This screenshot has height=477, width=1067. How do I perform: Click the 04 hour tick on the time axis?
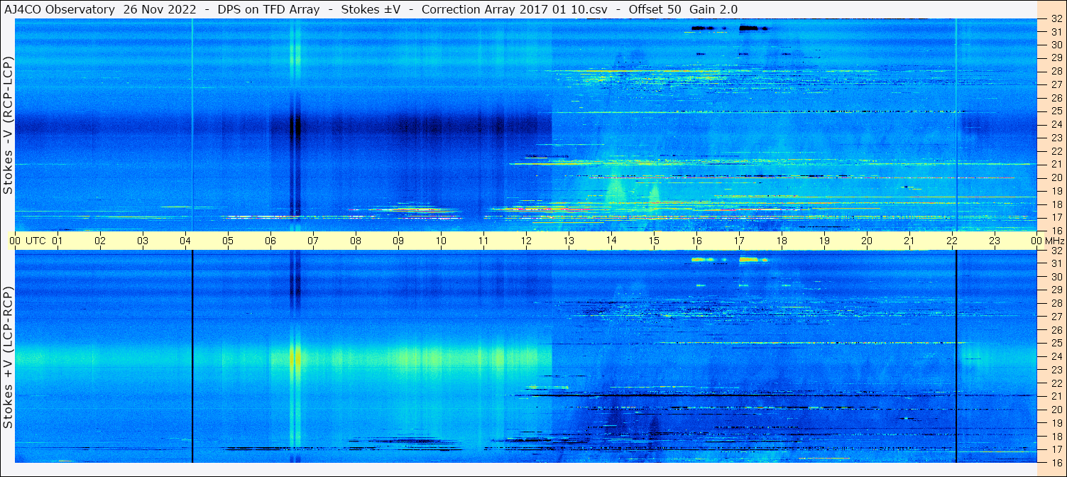coord(185,241)
